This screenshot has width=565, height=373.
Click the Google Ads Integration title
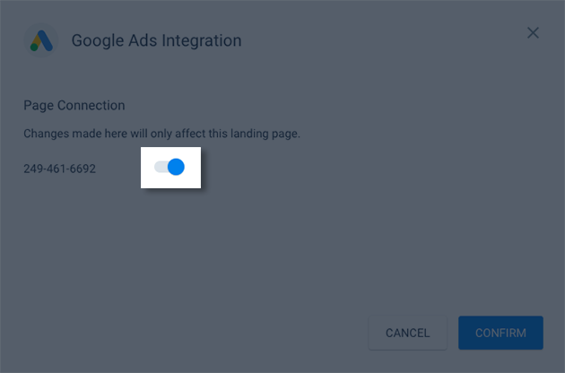(156, 40)
